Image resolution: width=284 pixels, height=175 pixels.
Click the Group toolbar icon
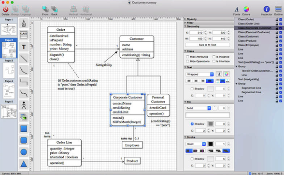coord(15,9)
